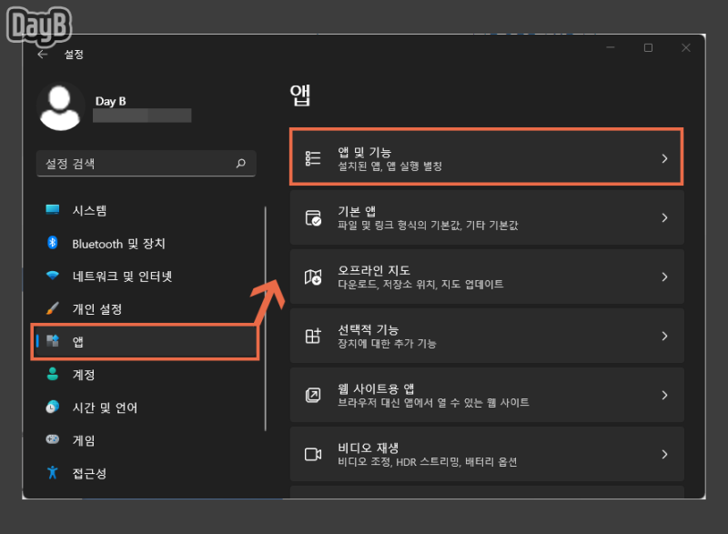Focus the 설정 검색 search field
This screenshot has width=728, height=534.
pyautogui.click(x=146, y=164)
